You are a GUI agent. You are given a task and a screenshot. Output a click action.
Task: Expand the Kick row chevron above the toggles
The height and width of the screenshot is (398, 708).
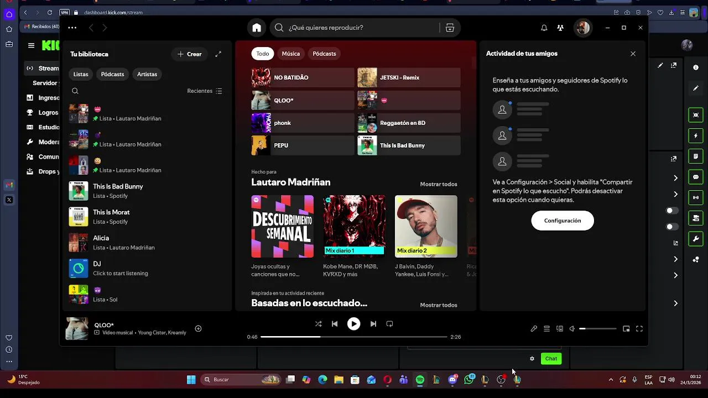(x=675, y=194)
